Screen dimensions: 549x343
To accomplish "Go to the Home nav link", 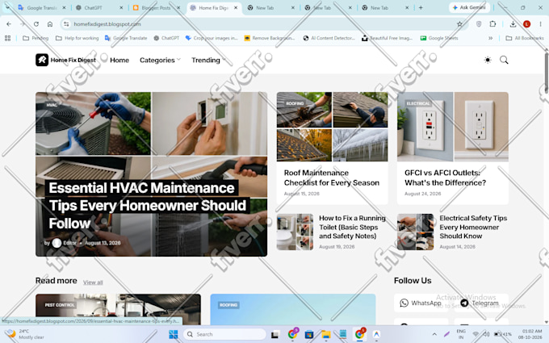I will click(119, 61).
